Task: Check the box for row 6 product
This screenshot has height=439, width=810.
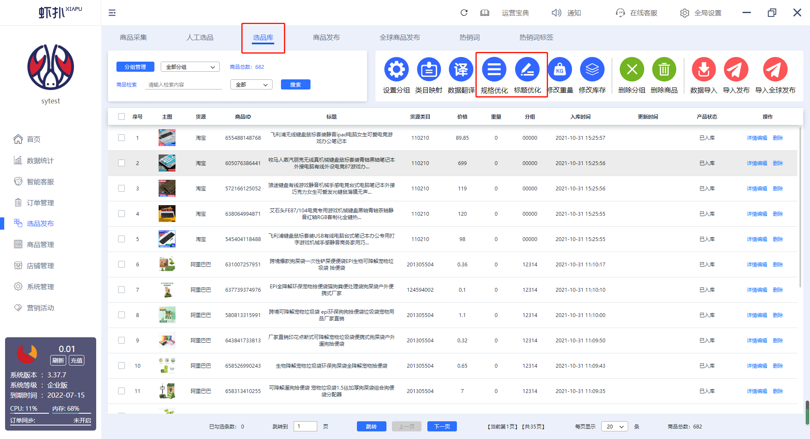Action: pos(121,264)
